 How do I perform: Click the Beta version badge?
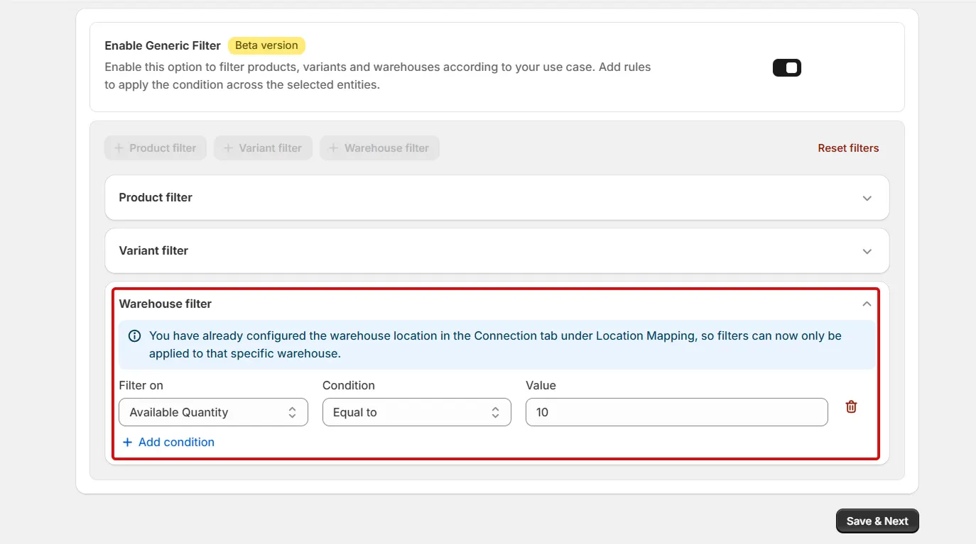pyautogui.click(x=266, y=45)
